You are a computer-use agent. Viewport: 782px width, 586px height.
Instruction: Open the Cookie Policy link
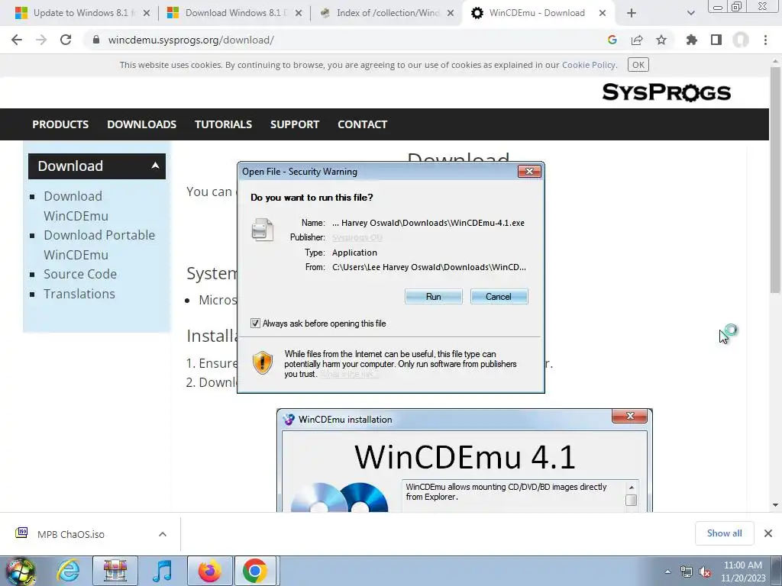tap(589, 65)
